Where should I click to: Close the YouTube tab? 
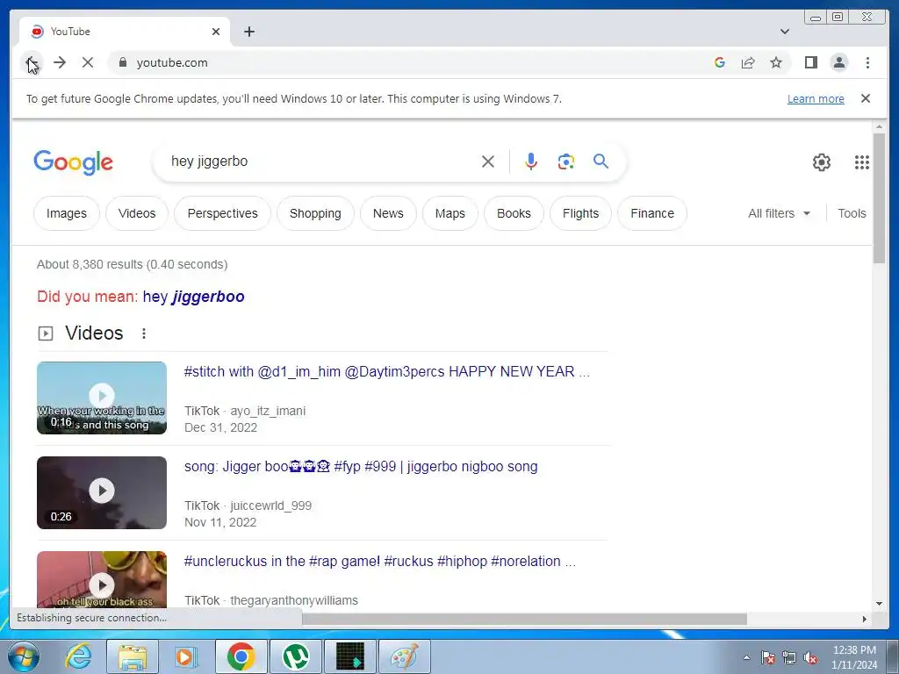[x=216, y=32]
